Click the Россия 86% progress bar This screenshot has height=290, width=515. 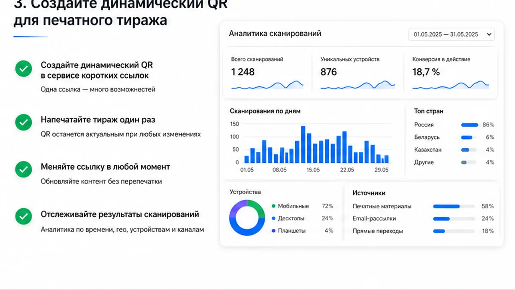(469, 125)
